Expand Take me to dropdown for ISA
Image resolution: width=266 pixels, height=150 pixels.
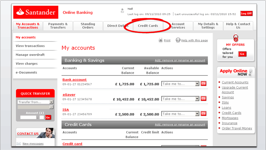[180, 114]
